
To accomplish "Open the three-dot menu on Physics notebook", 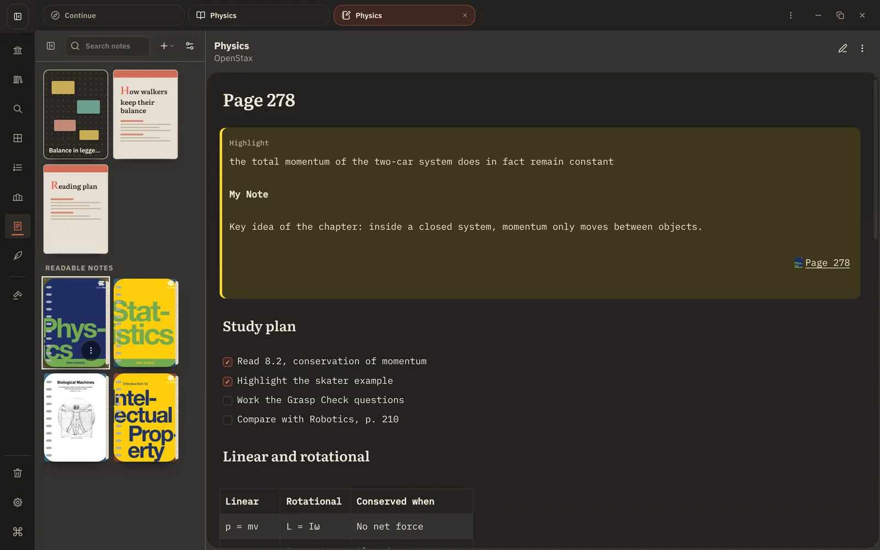I will 91,350.
